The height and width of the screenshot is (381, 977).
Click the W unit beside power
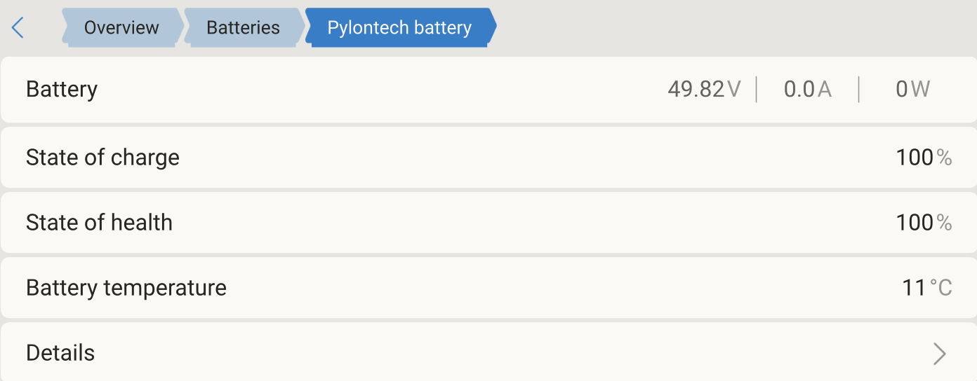[x=921, y=90]
